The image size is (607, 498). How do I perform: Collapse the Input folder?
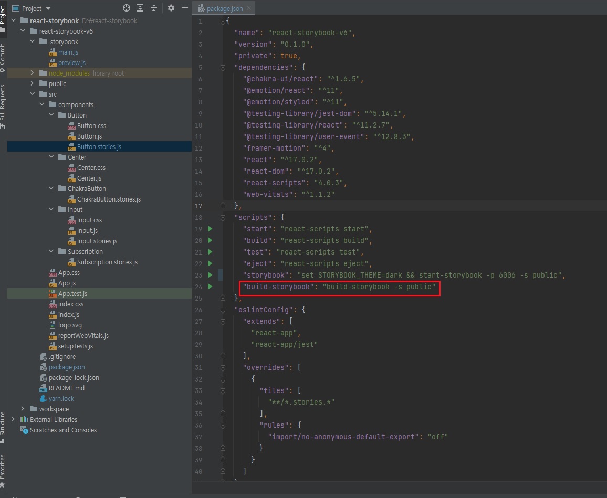pos(51,209)
